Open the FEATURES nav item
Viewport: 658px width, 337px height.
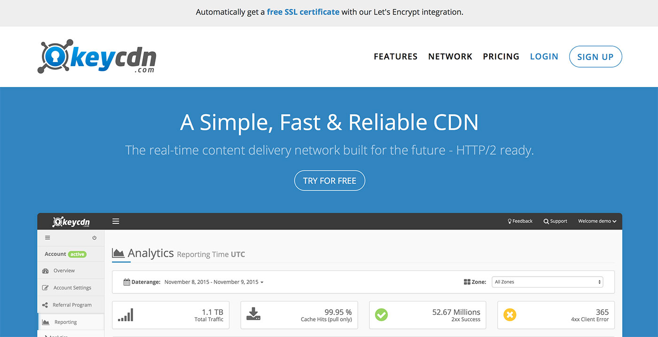tap(396, 56)
